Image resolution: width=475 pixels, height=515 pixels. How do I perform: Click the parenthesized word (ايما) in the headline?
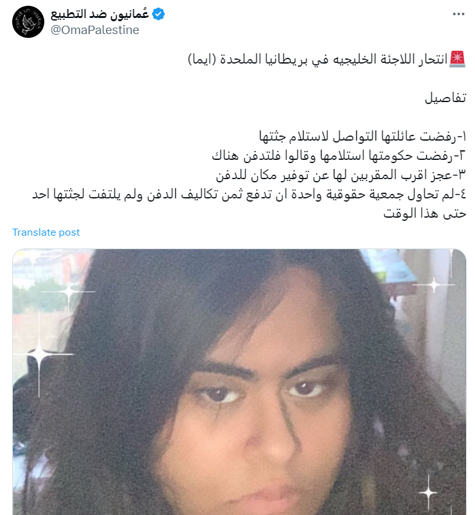[x=202, y=60]
